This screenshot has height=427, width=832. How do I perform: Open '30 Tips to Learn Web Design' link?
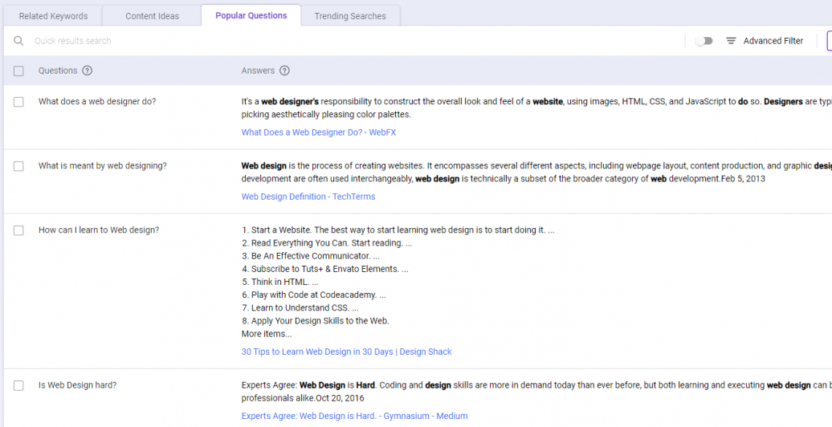pos(346,352)
